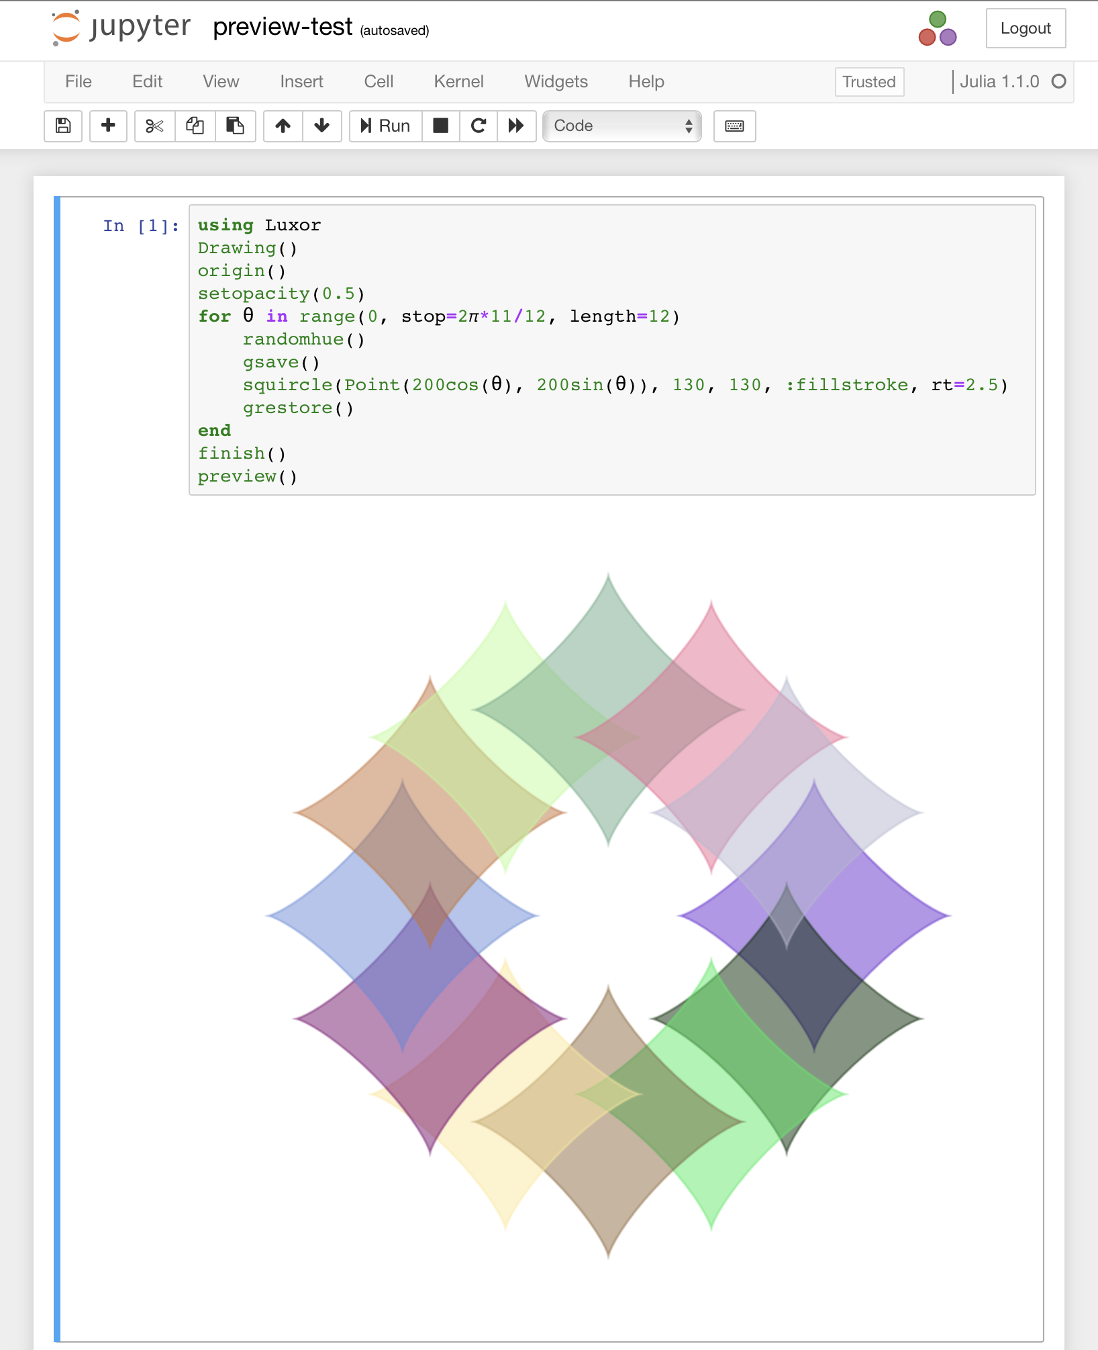Click the squircle output drawing
The height and width of the screenshot is (1350, 1098).
(x=608, y=915)
